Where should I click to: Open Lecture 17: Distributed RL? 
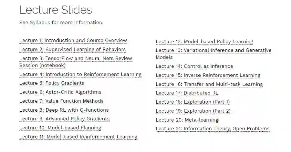click(187, 93)
